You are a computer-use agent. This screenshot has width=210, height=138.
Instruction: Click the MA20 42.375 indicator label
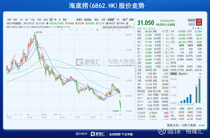37,27
